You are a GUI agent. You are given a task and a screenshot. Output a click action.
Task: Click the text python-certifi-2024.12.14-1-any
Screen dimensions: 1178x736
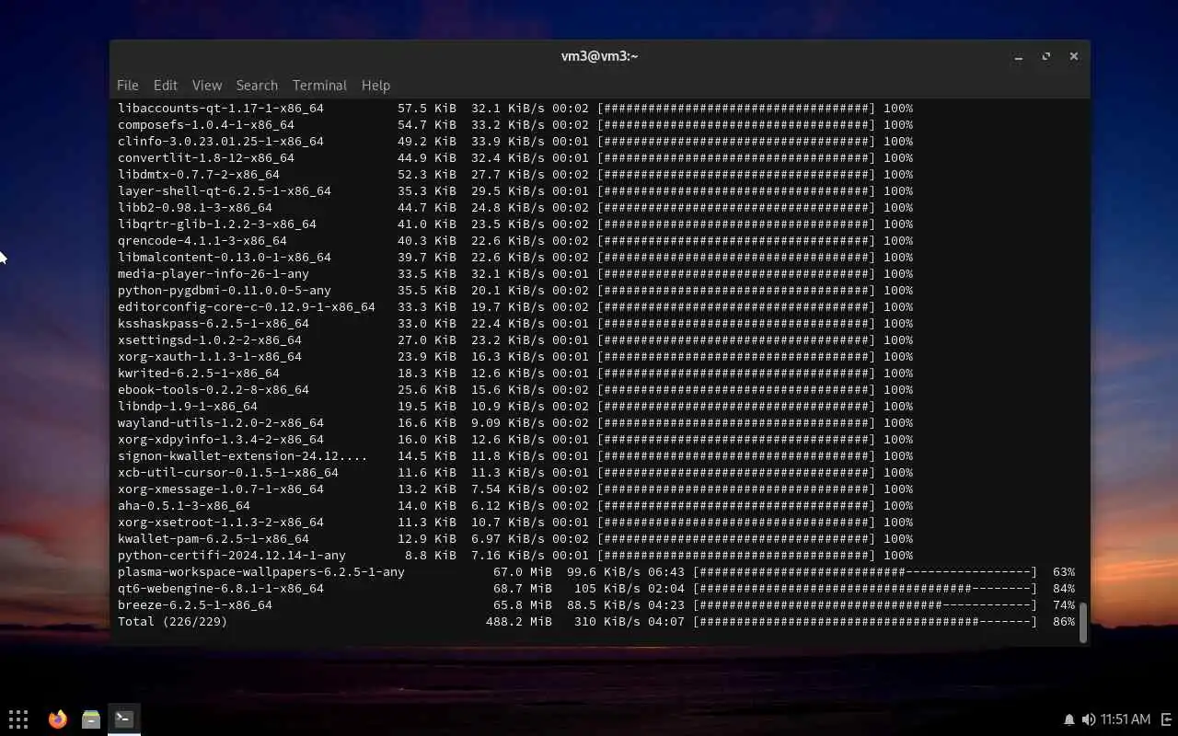pyautogui.click(x=232, y=556)
